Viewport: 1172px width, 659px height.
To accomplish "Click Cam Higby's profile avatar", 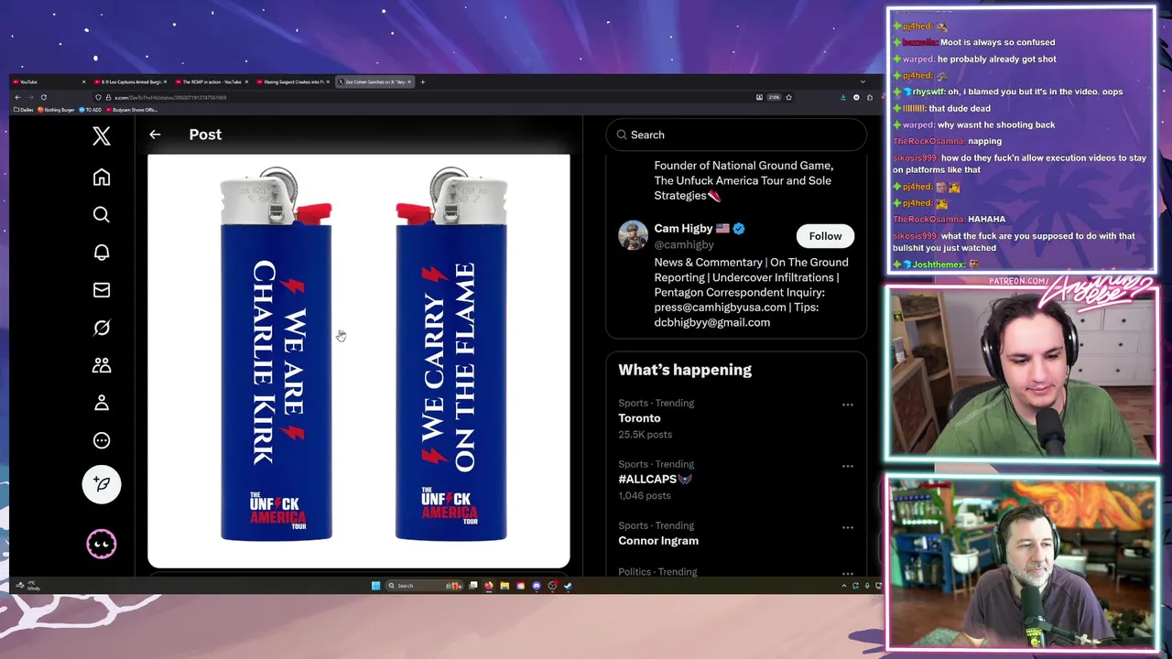I will pyautogui.click(x=633, y=235).
